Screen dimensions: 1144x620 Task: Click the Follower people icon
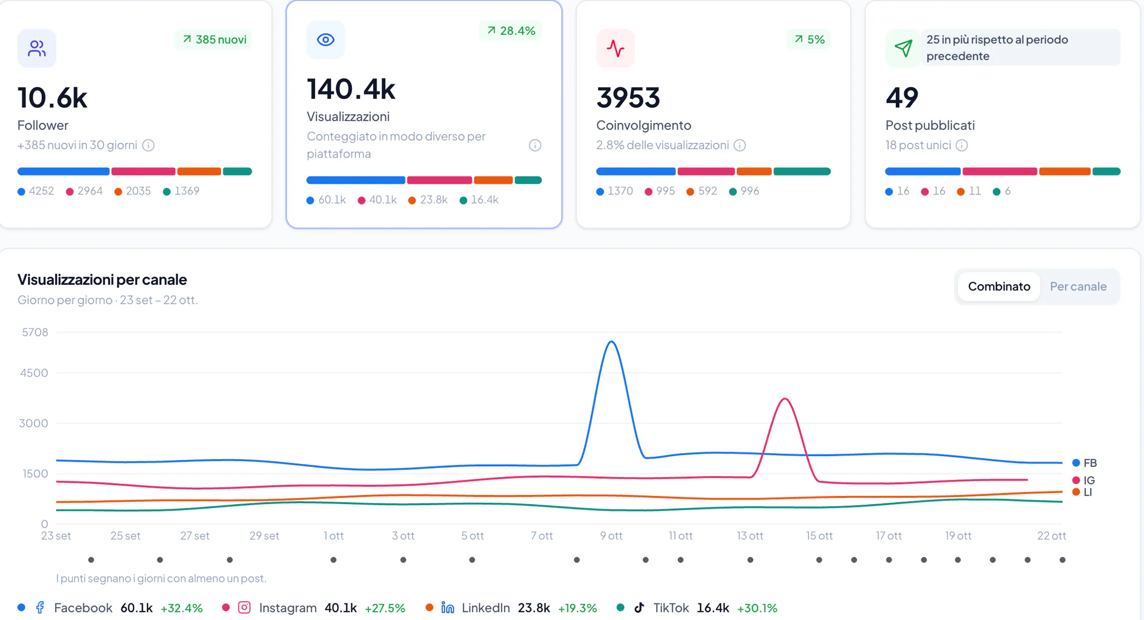pos(37,48)
